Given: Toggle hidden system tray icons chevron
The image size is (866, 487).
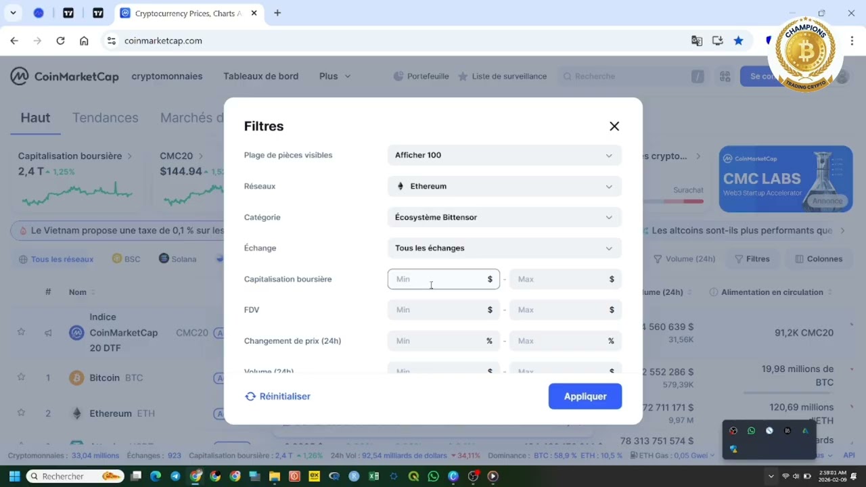Looking at the screenshot, I should point(771,476).
